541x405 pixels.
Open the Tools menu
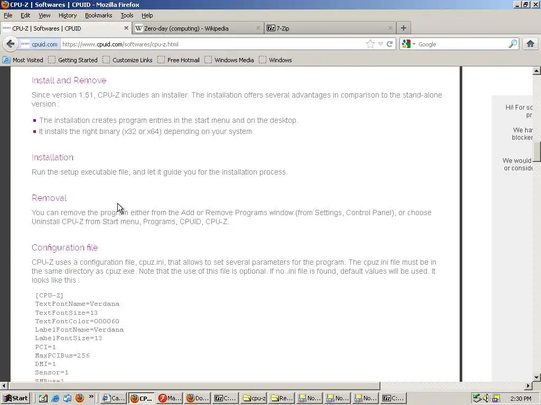(127, 15)
